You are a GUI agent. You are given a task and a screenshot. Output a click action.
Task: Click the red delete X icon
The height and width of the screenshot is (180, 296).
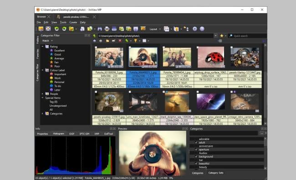click(x=120, y=41)
